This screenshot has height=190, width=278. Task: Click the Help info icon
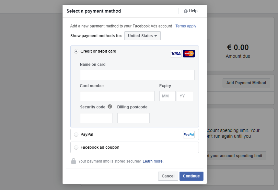click(185, 11)
